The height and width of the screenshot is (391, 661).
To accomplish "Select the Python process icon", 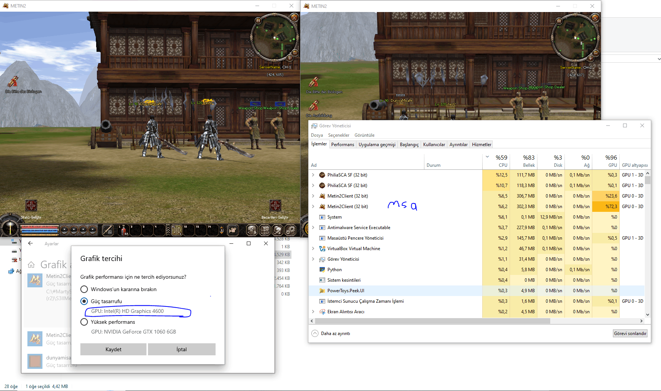I will [322, 269].
